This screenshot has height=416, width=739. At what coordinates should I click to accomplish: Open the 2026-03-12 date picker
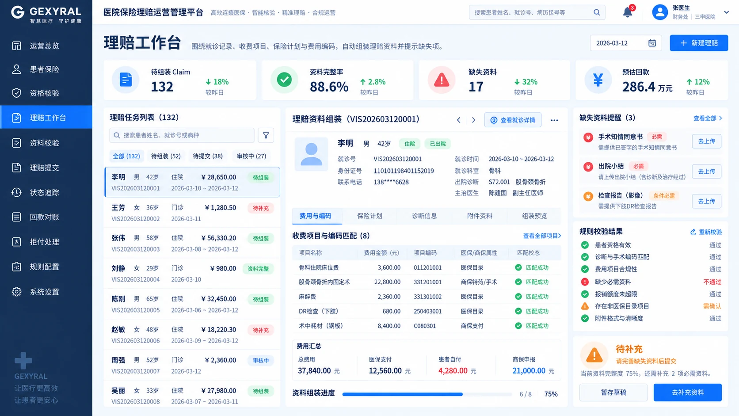(626, 43)
